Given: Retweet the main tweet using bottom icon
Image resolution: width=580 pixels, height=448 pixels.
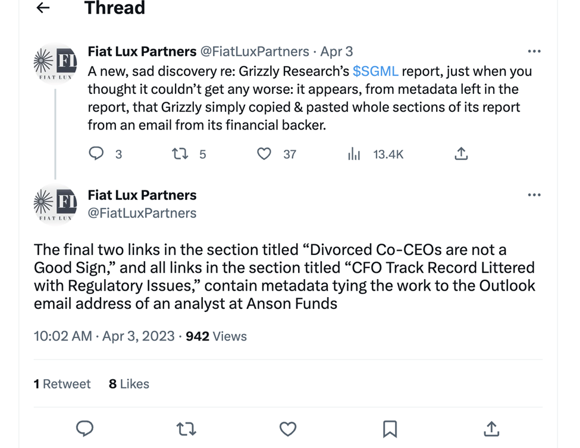Looking at the screenshot, I should tap(186, 428).
